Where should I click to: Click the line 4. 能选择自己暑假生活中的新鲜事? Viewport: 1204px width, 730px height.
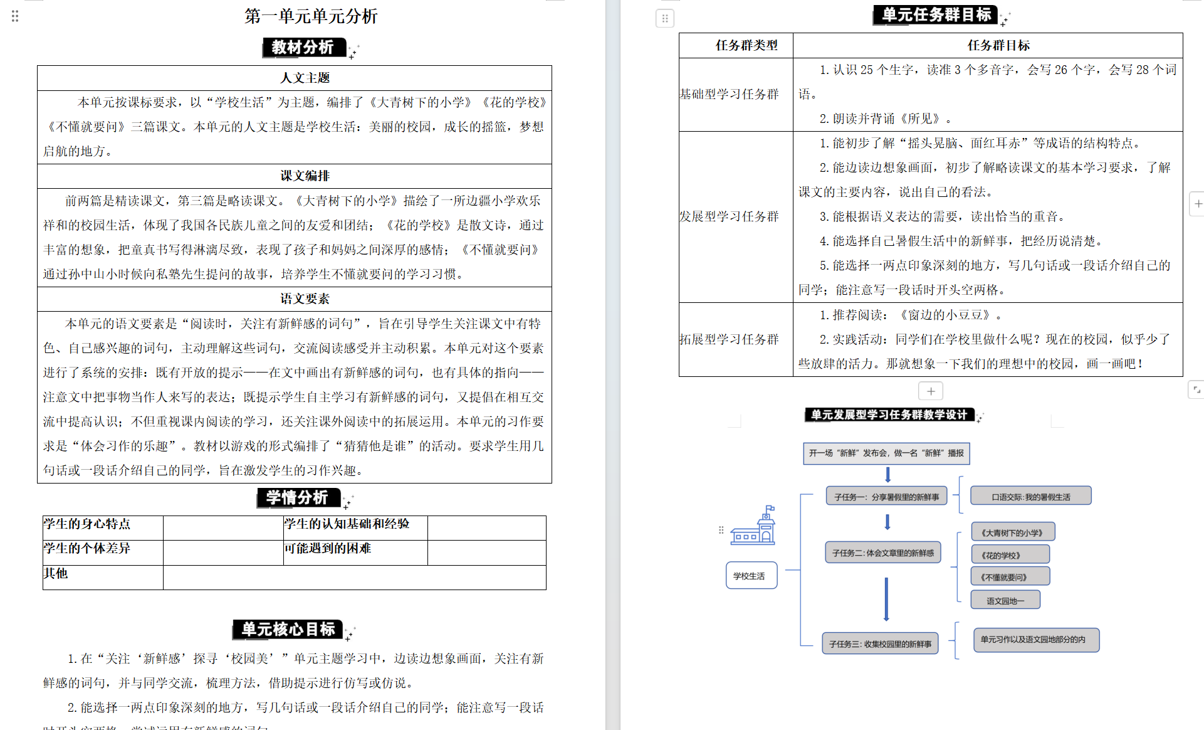click(962, 241)
